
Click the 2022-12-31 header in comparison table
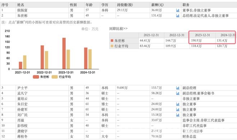click(177, 35)
